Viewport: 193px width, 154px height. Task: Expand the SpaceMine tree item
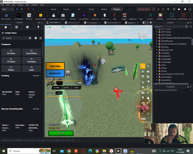[157, 80]
